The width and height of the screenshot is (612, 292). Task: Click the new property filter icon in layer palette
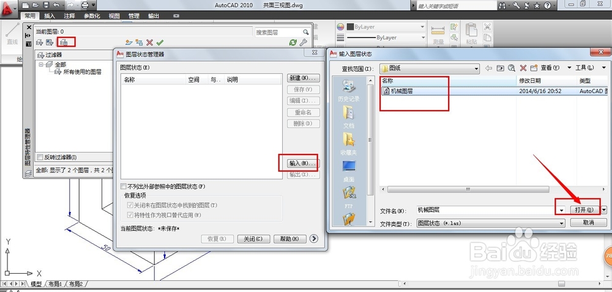(x=40, y=42)
